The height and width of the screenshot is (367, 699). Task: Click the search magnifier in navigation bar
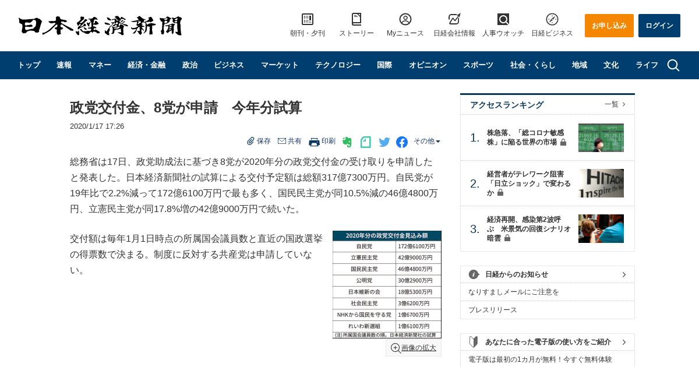(x=673, y=65)
